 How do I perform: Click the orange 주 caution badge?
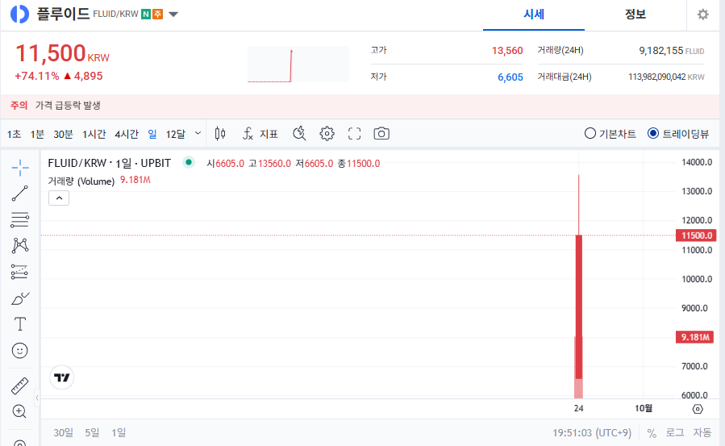158,15
